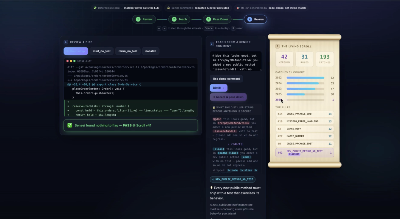Click inside the senior comment text box
This screenshot has height=219, width=400.
pyautogui.click(x=236, y=61)
